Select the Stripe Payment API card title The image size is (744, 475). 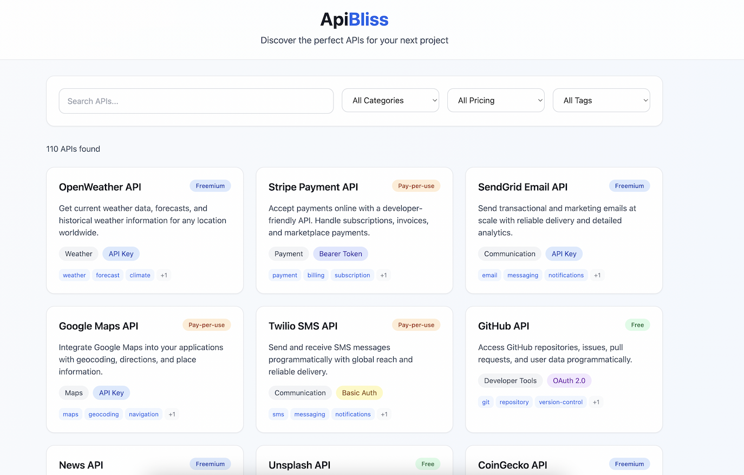pyautogui.click(x=313, y=187)
